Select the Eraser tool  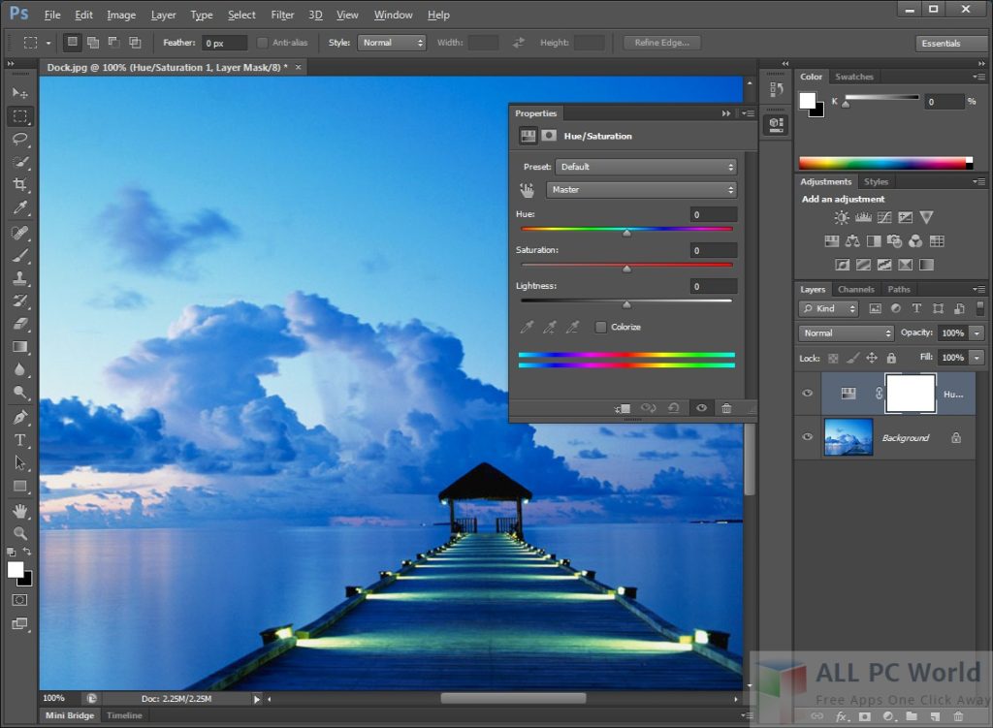[19, 324]
